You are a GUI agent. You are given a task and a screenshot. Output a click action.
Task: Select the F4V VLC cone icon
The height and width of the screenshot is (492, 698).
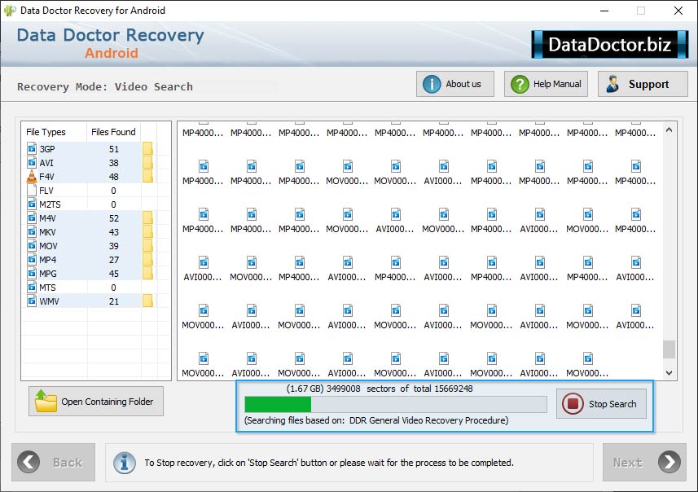(32, 176)
